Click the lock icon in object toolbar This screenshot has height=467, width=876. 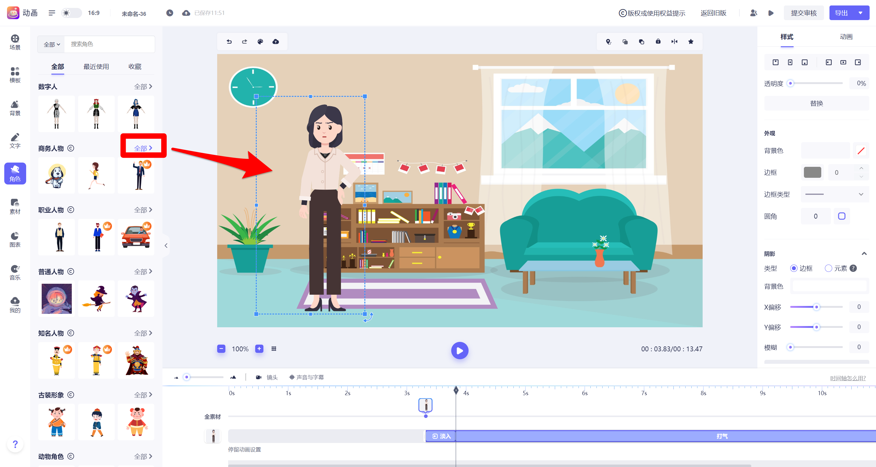tap(658, 41)
